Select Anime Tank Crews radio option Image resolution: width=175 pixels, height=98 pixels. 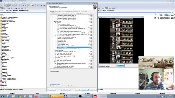57,42
